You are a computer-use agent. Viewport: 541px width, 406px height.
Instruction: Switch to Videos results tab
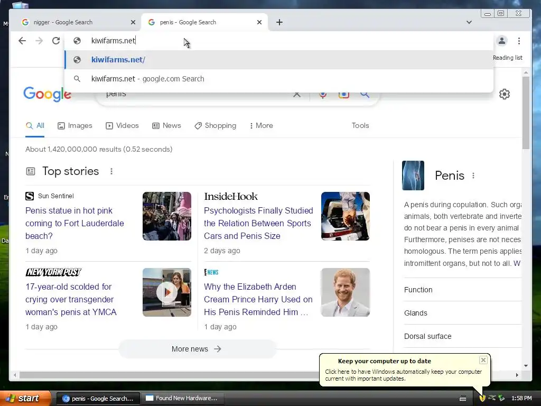[122, 126]
